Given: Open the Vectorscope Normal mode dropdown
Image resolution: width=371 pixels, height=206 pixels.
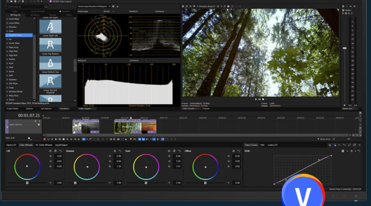Looking at the screenshot, I should pyautogui.click(x=109, y=11).
